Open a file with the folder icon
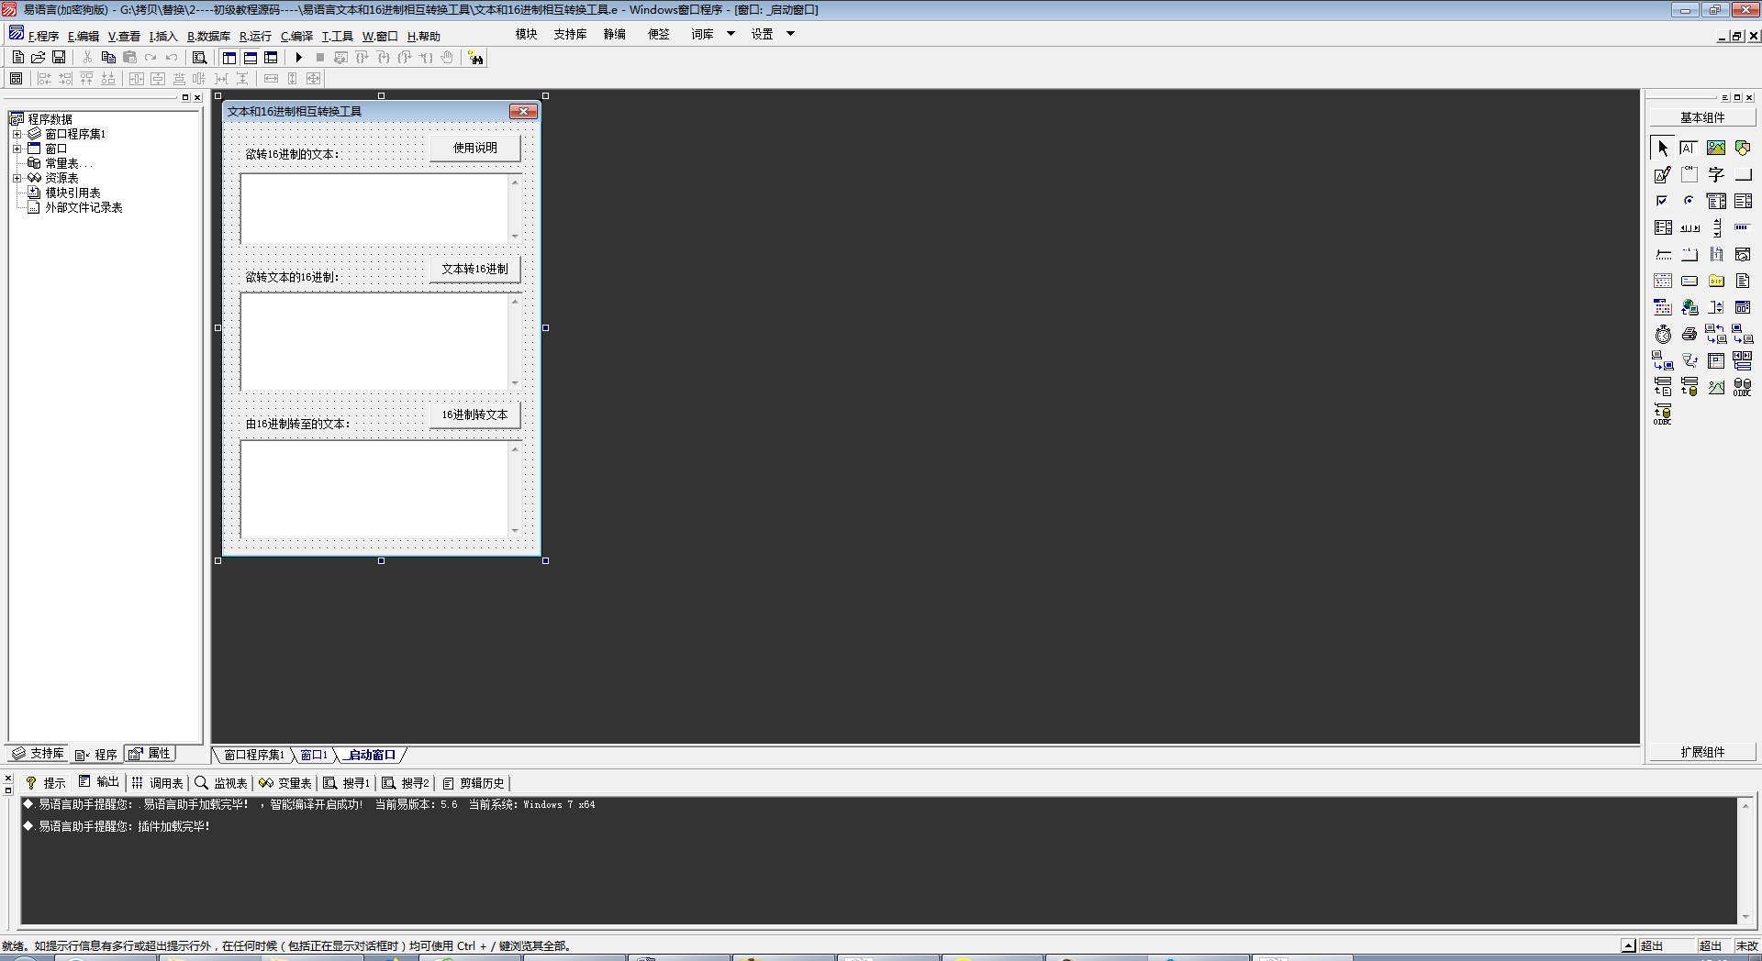 point(39,58)
